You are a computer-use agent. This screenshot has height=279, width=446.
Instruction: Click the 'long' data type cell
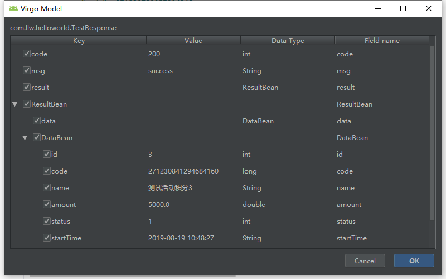click(x=249, y=171)
